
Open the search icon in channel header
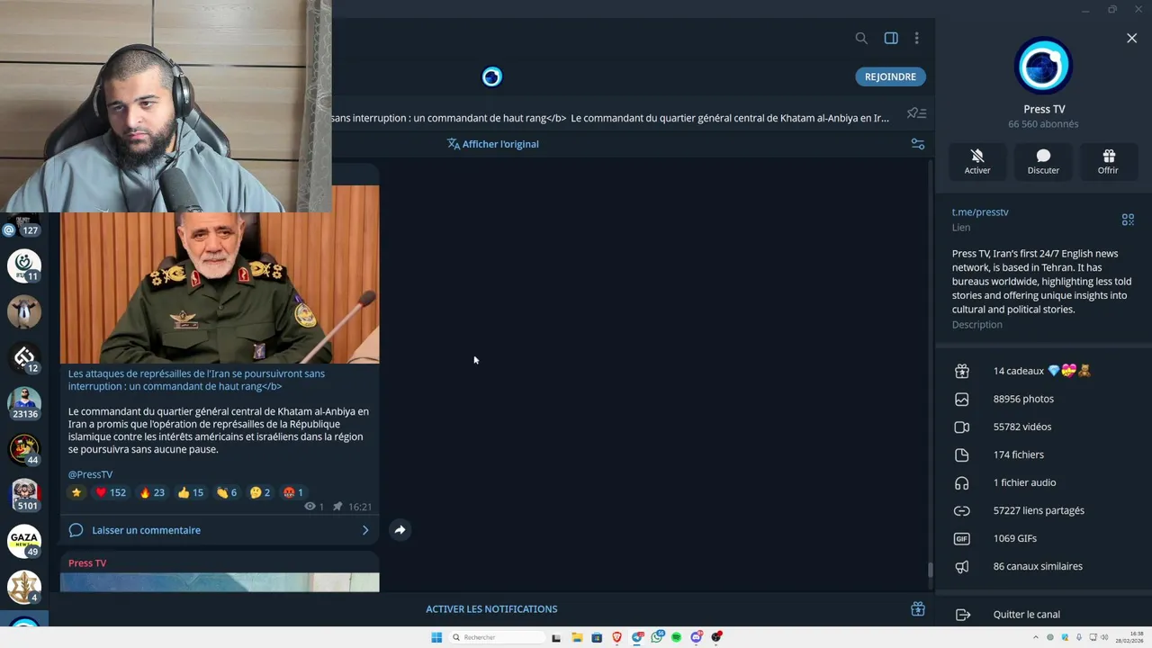click(861, 38)
